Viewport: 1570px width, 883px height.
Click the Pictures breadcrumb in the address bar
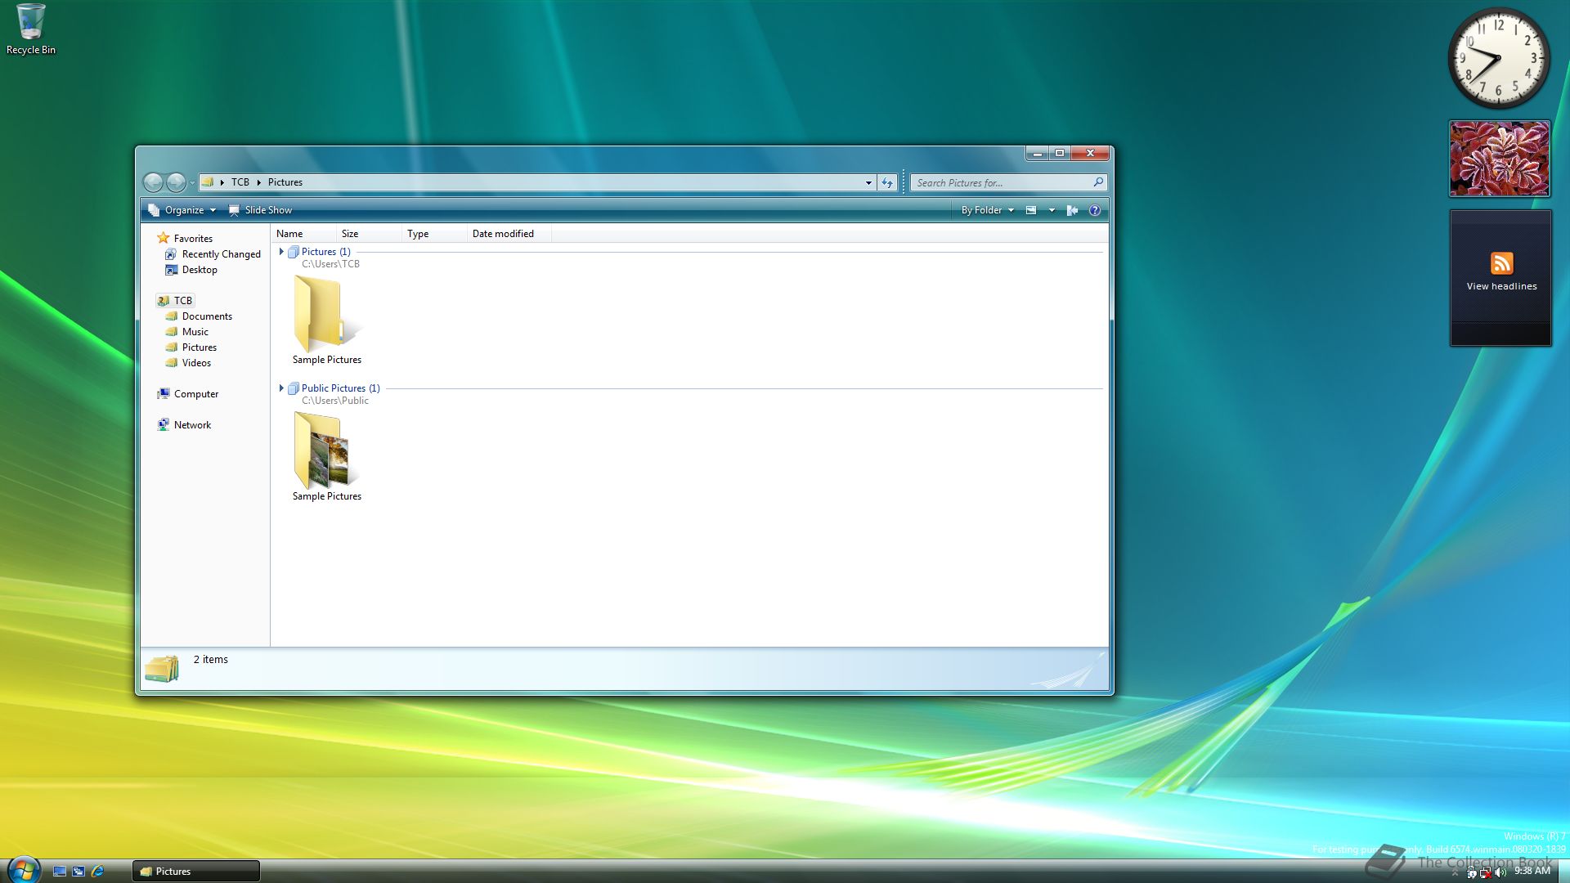285,182
